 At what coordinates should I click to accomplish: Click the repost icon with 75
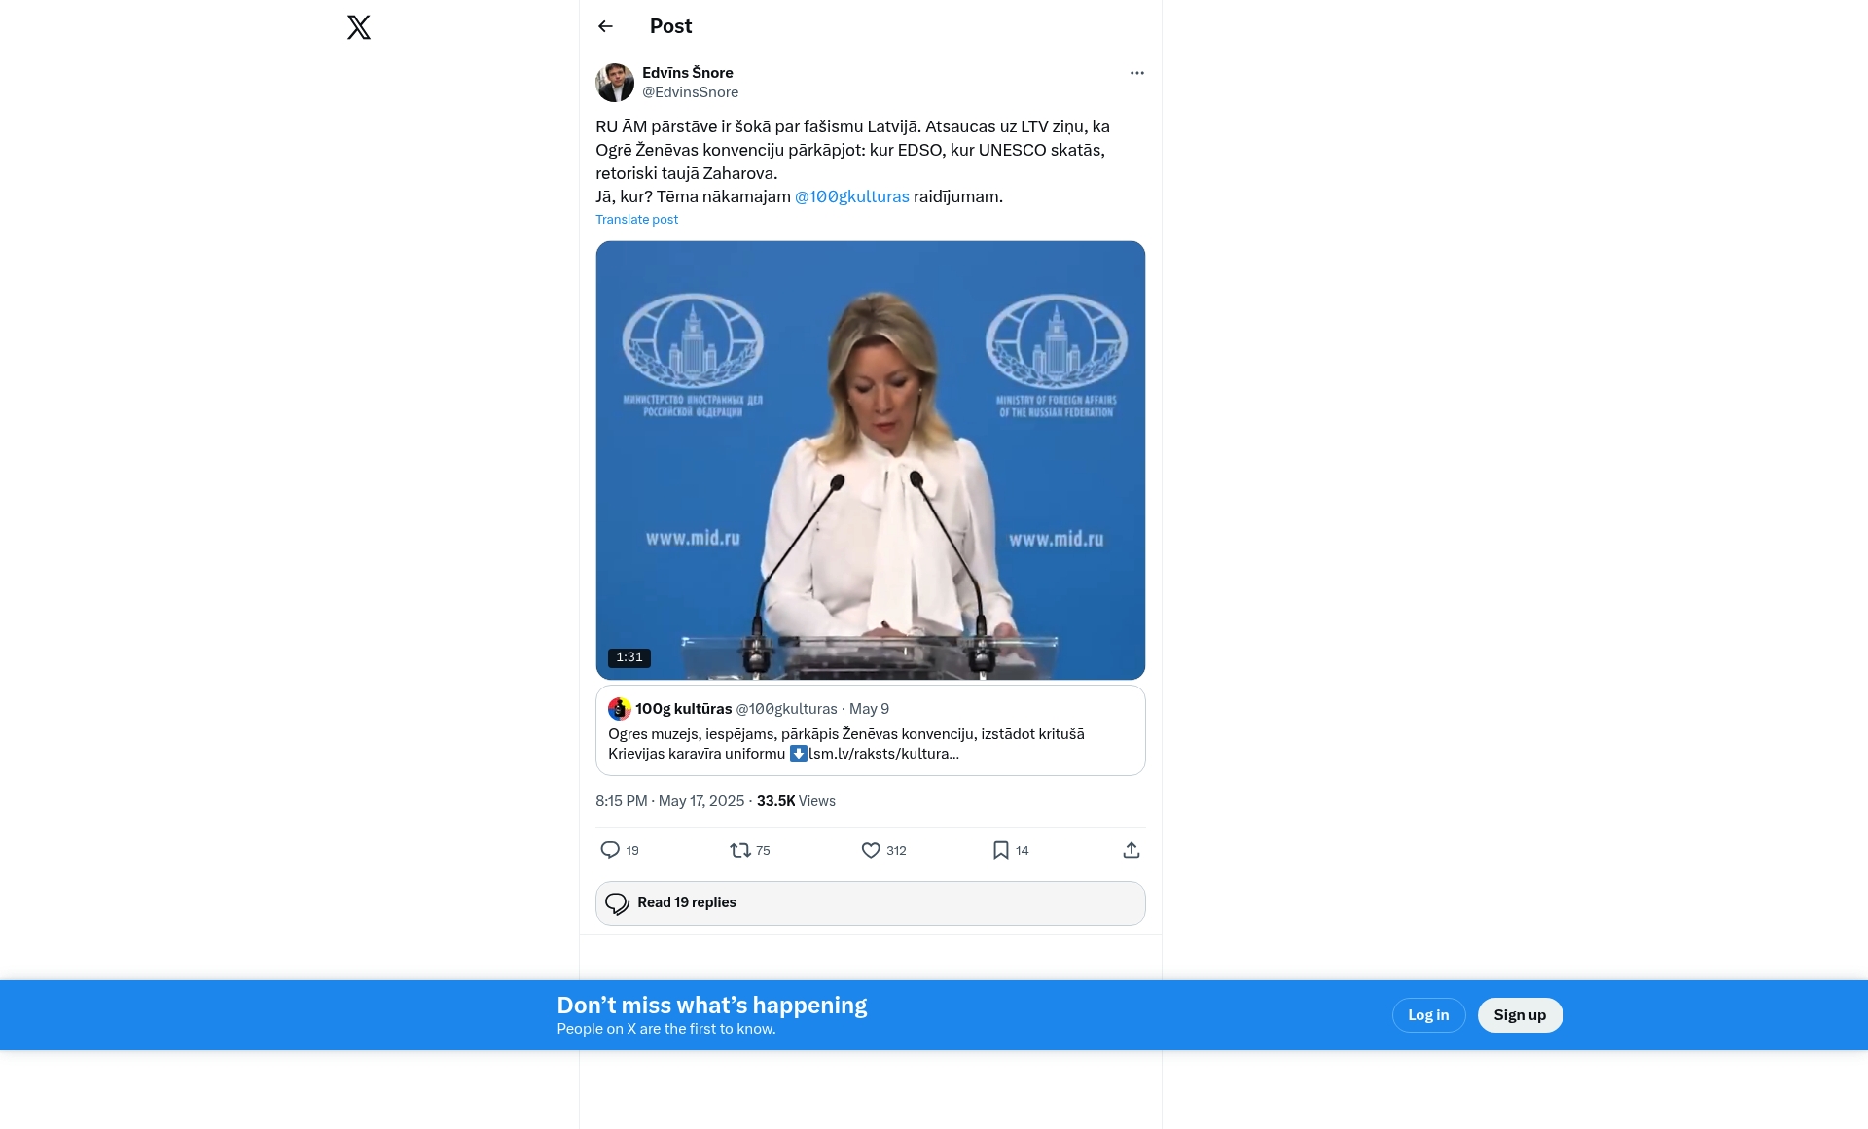[x=740, y=850]
